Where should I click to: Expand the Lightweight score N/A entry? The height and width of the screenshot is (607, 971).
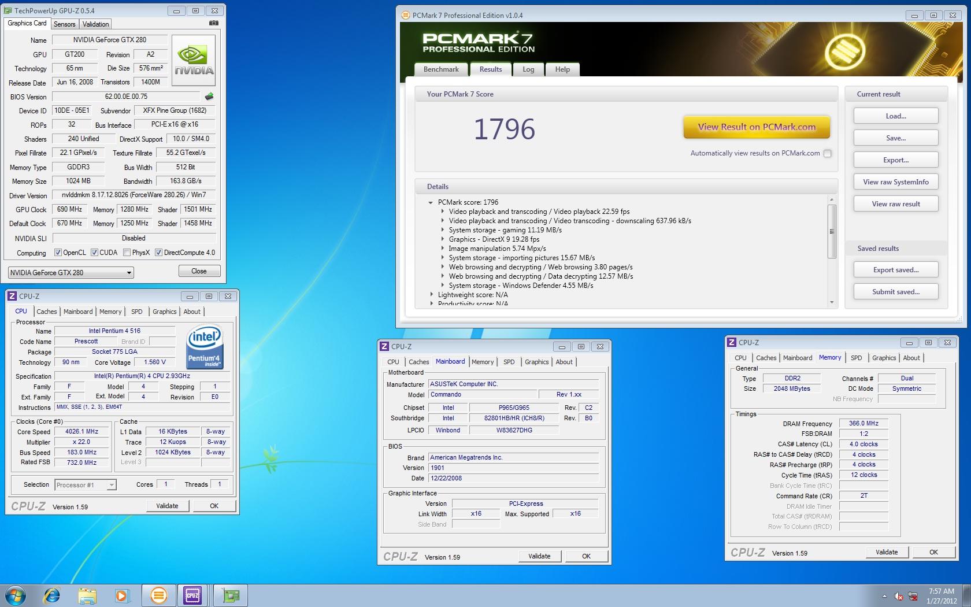click(x=431, y=295)
